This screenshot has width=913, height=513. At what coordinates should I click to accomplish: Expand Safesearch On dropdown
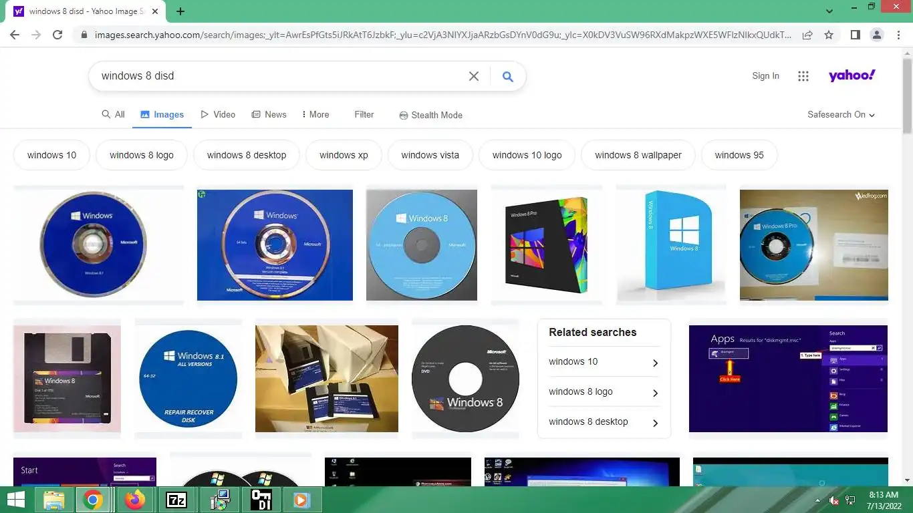841,114
